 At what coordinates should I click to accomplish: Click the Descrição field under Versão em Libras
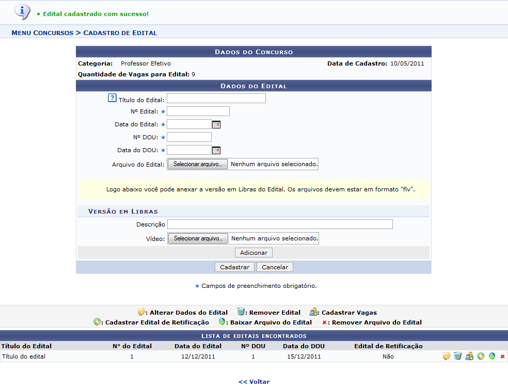[280, 224]
